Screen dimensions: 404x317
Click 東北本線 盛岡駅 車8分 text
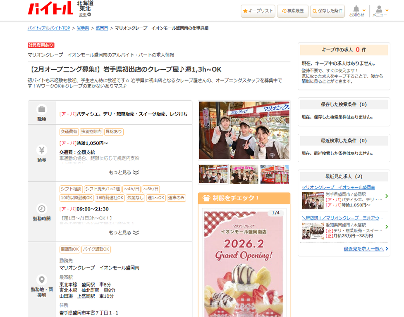85,285
